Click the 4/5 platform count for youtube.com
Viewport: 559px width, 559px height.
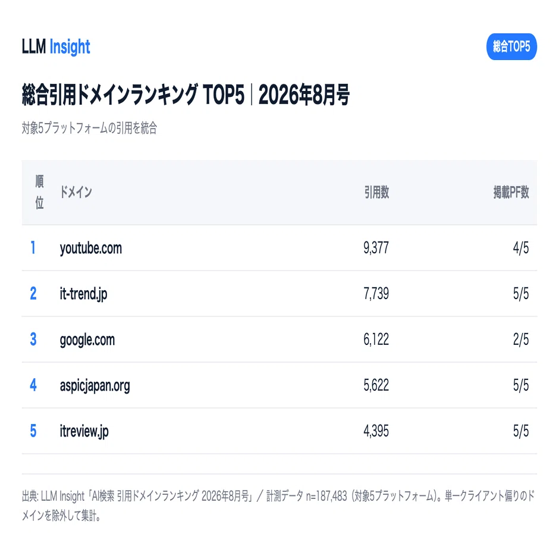(x=521, y=248)
